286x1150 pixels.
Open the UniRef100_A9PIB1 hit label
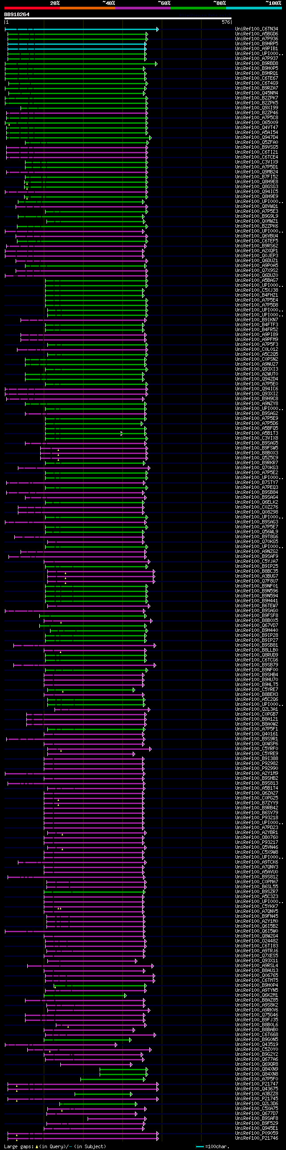coord(257,49)
